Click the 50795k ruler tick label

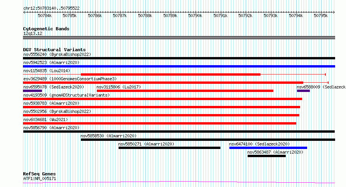click(x=321, y=16)
